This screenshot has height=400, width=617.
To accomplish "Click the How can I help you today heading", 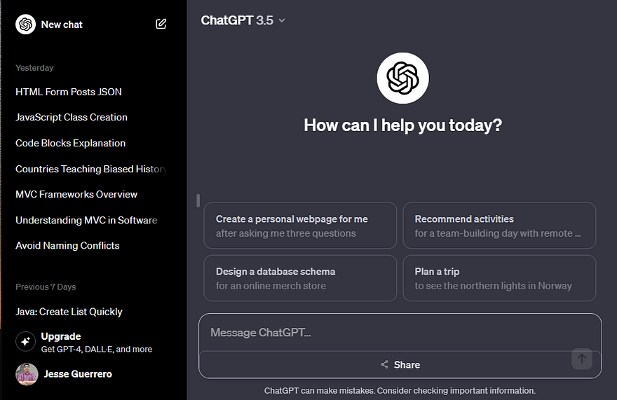I will (x=403, y=125).
